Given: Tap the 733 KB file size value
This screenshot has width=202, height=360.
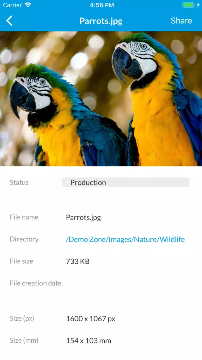Looking at the screenshot, I should tap(78, 261).
